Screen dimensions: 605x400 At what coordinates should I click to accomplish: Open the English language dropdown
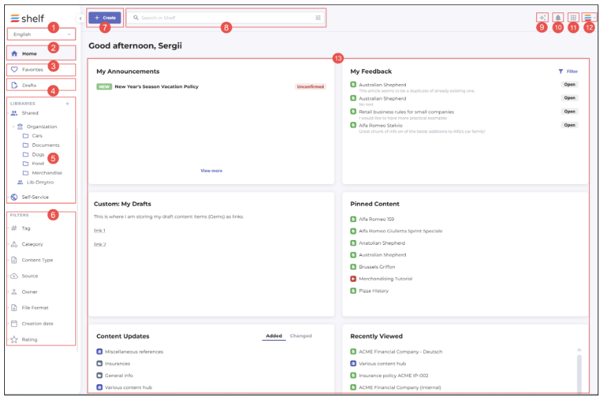pyautogui.click(x=41, y=34)
